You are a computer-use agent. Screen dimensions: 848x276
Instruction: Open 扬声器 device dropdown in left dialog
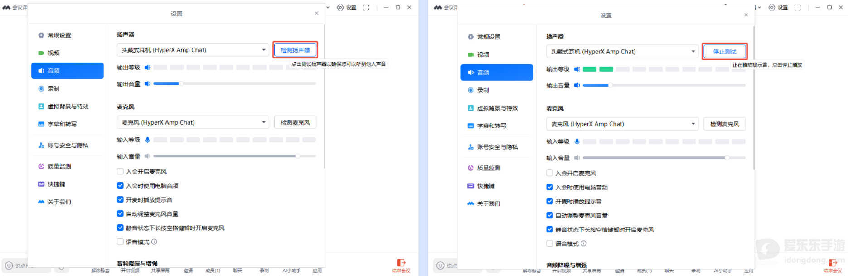pos(193,50)
